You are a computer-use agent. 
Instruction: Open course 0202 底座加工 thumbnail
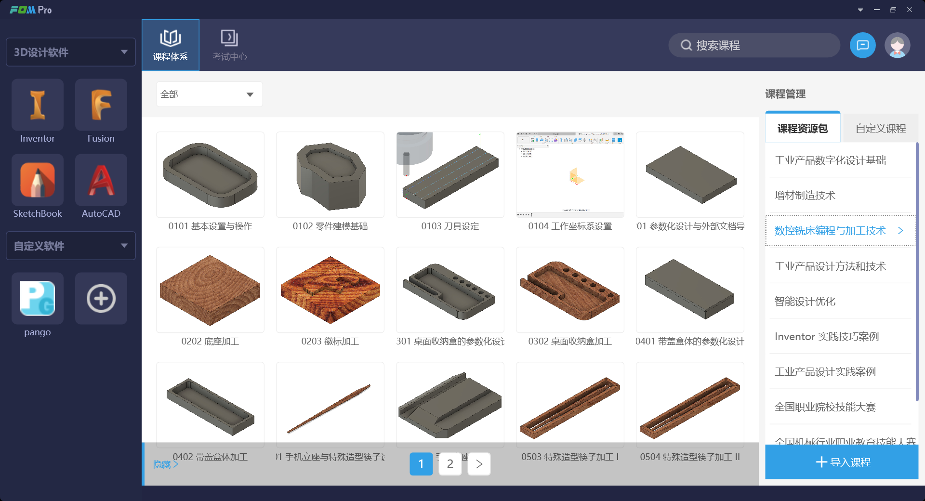(x=210, y=290)
